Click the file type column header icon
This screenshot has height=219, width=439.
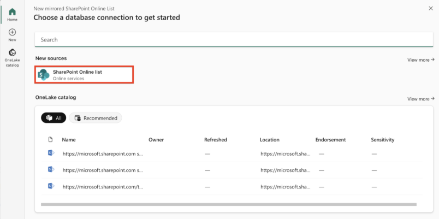(x=50, y=139)
